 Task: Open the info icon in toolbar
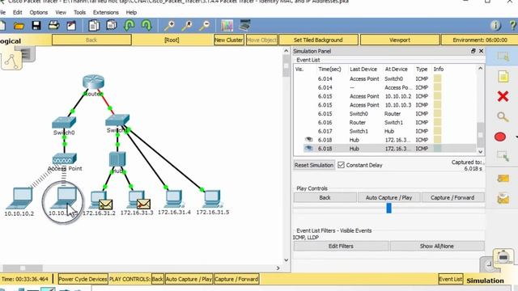pos(495,26)
